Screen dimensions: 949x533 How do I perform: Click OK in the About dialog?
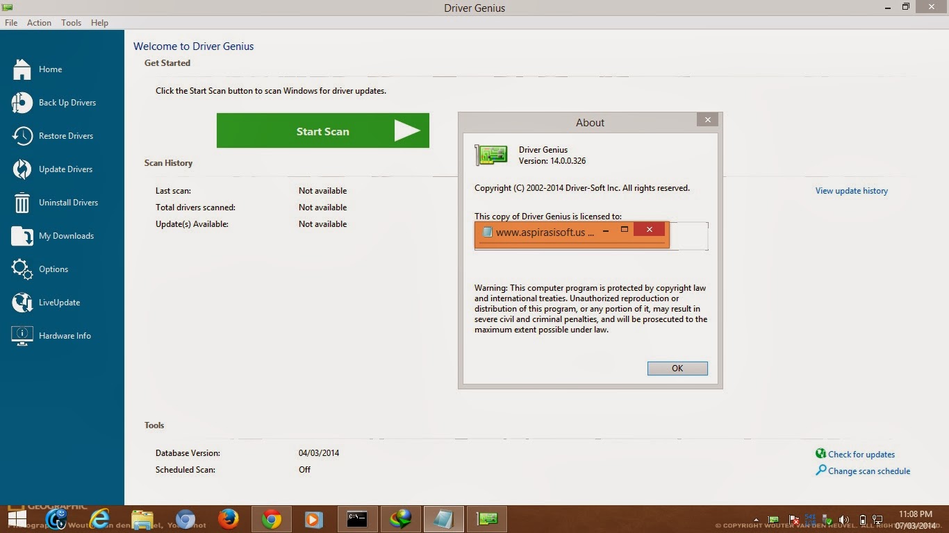tap(677, 369)
